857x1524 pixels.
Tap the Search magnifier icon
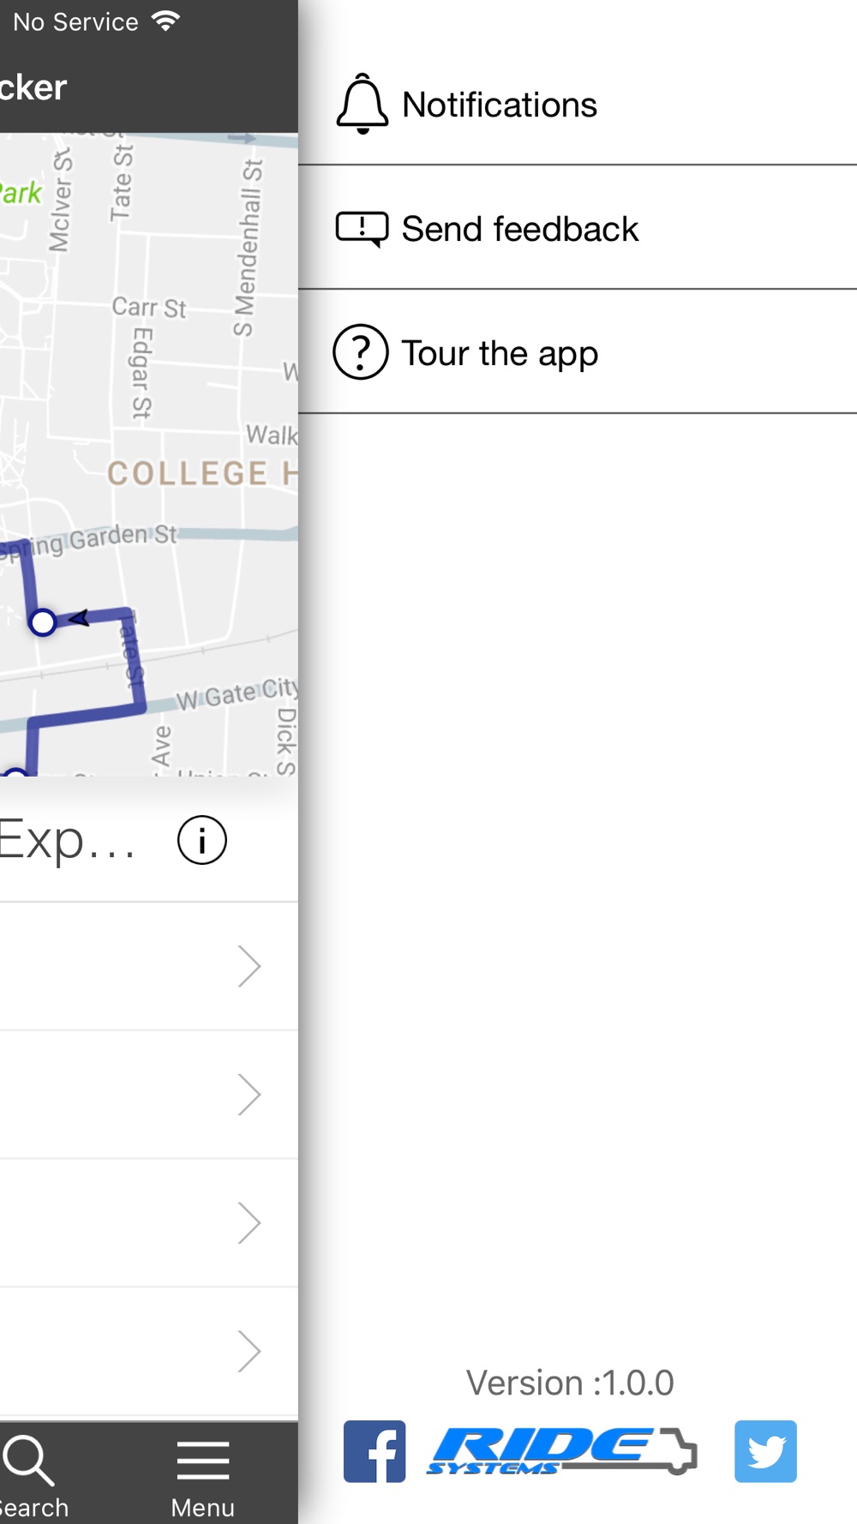(x=29, y=1461)
